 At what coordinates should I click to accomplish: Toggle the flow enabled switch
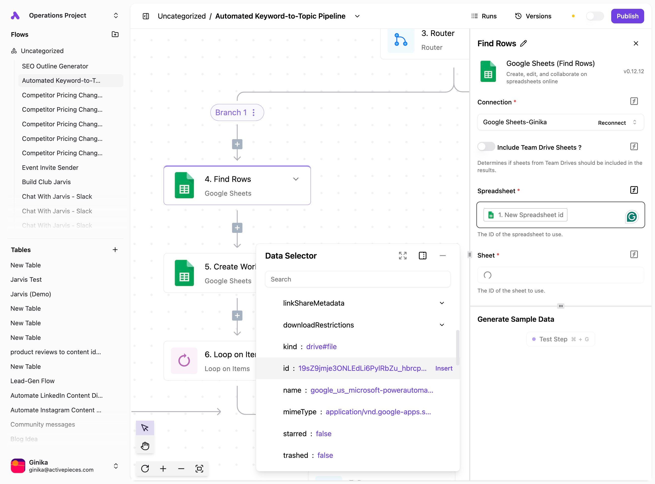tap(595, 16)
